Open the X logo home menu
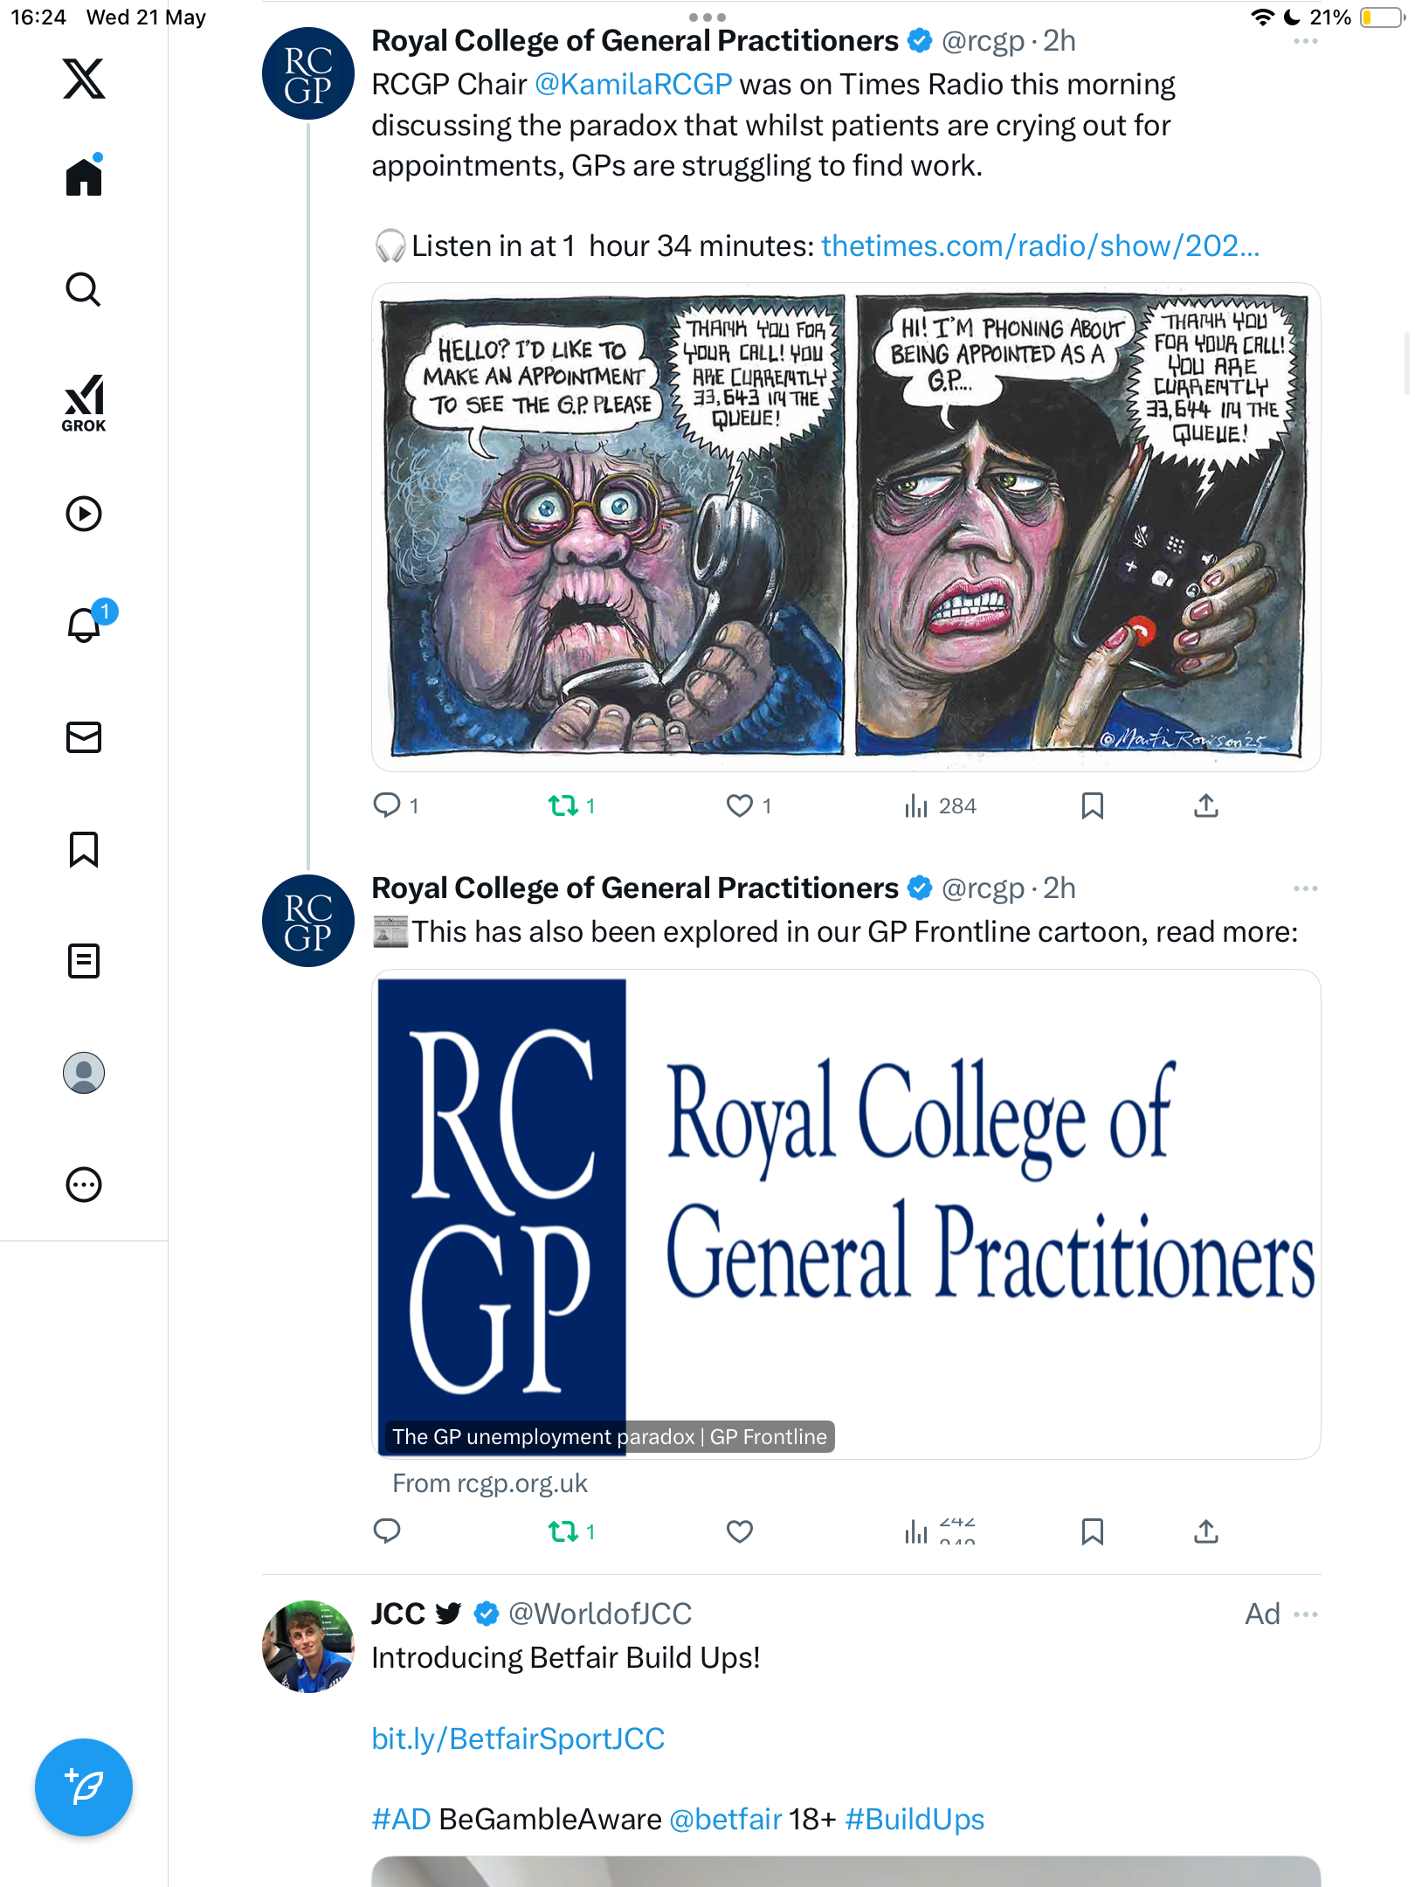1415x1887 pixels. (x=84, y=79)
